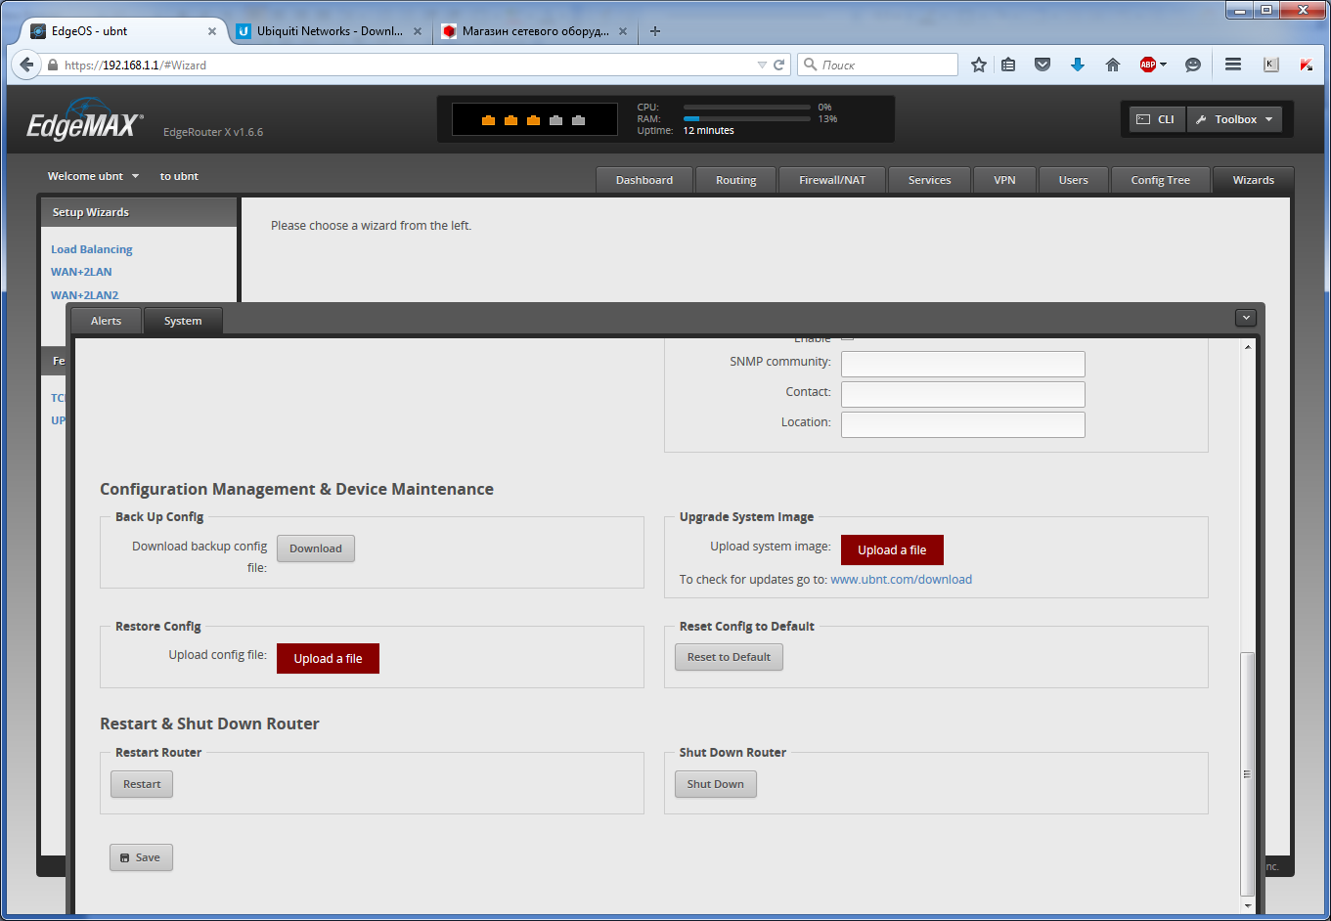Click the SNMP community input field
This screenshot has height=921, width=1331.
[x=962, y=364]
